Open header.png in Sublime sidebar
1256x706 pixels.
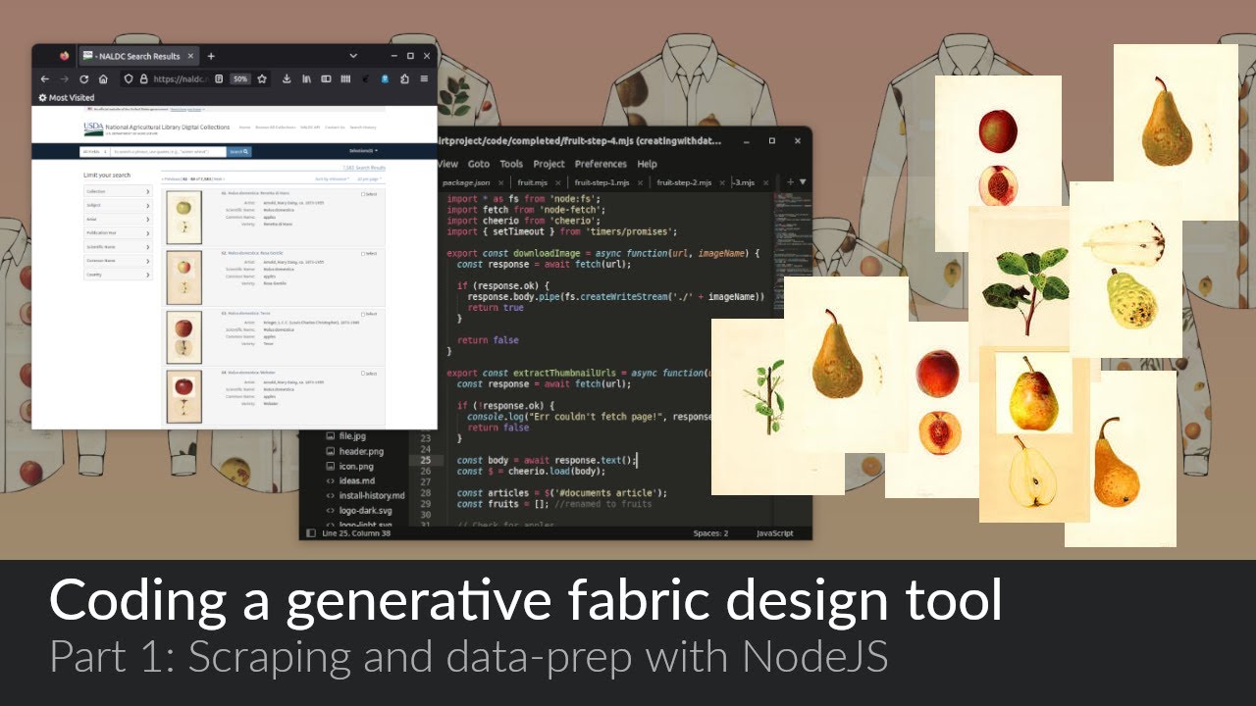[361, 451]
